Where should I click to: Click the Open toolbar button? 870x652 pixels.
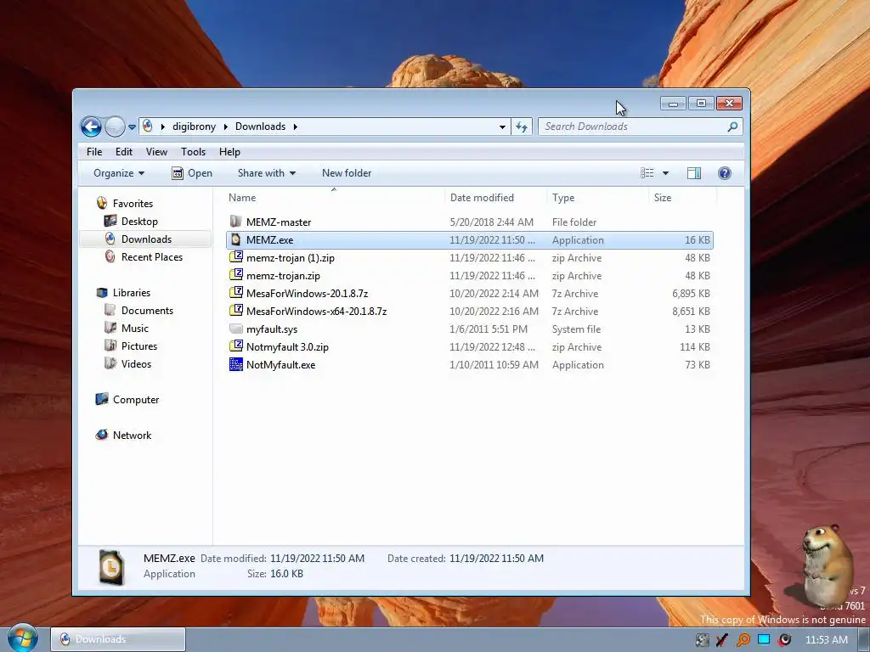(192, 173)
